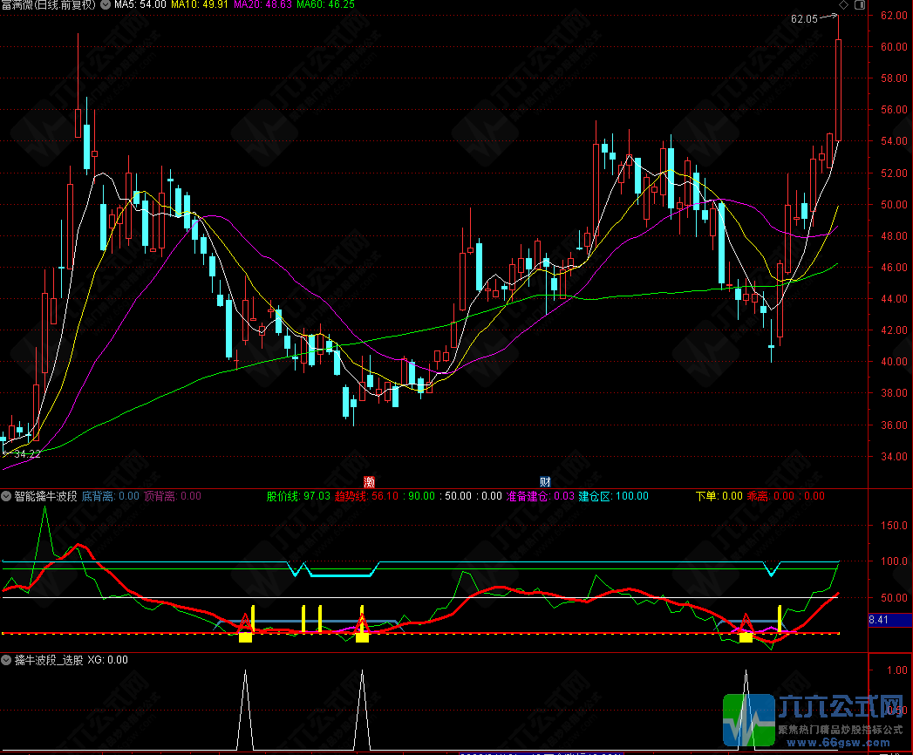Click the 顶背离: 0.00 value
Screen dimensions: 913x755
173,497
